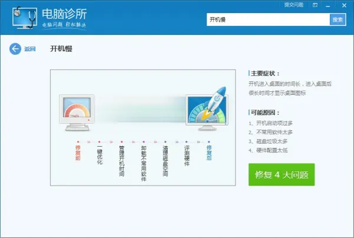Open the 提交问题 link
The width and height of the screenshot is (354, 238).
click(293, 5)
